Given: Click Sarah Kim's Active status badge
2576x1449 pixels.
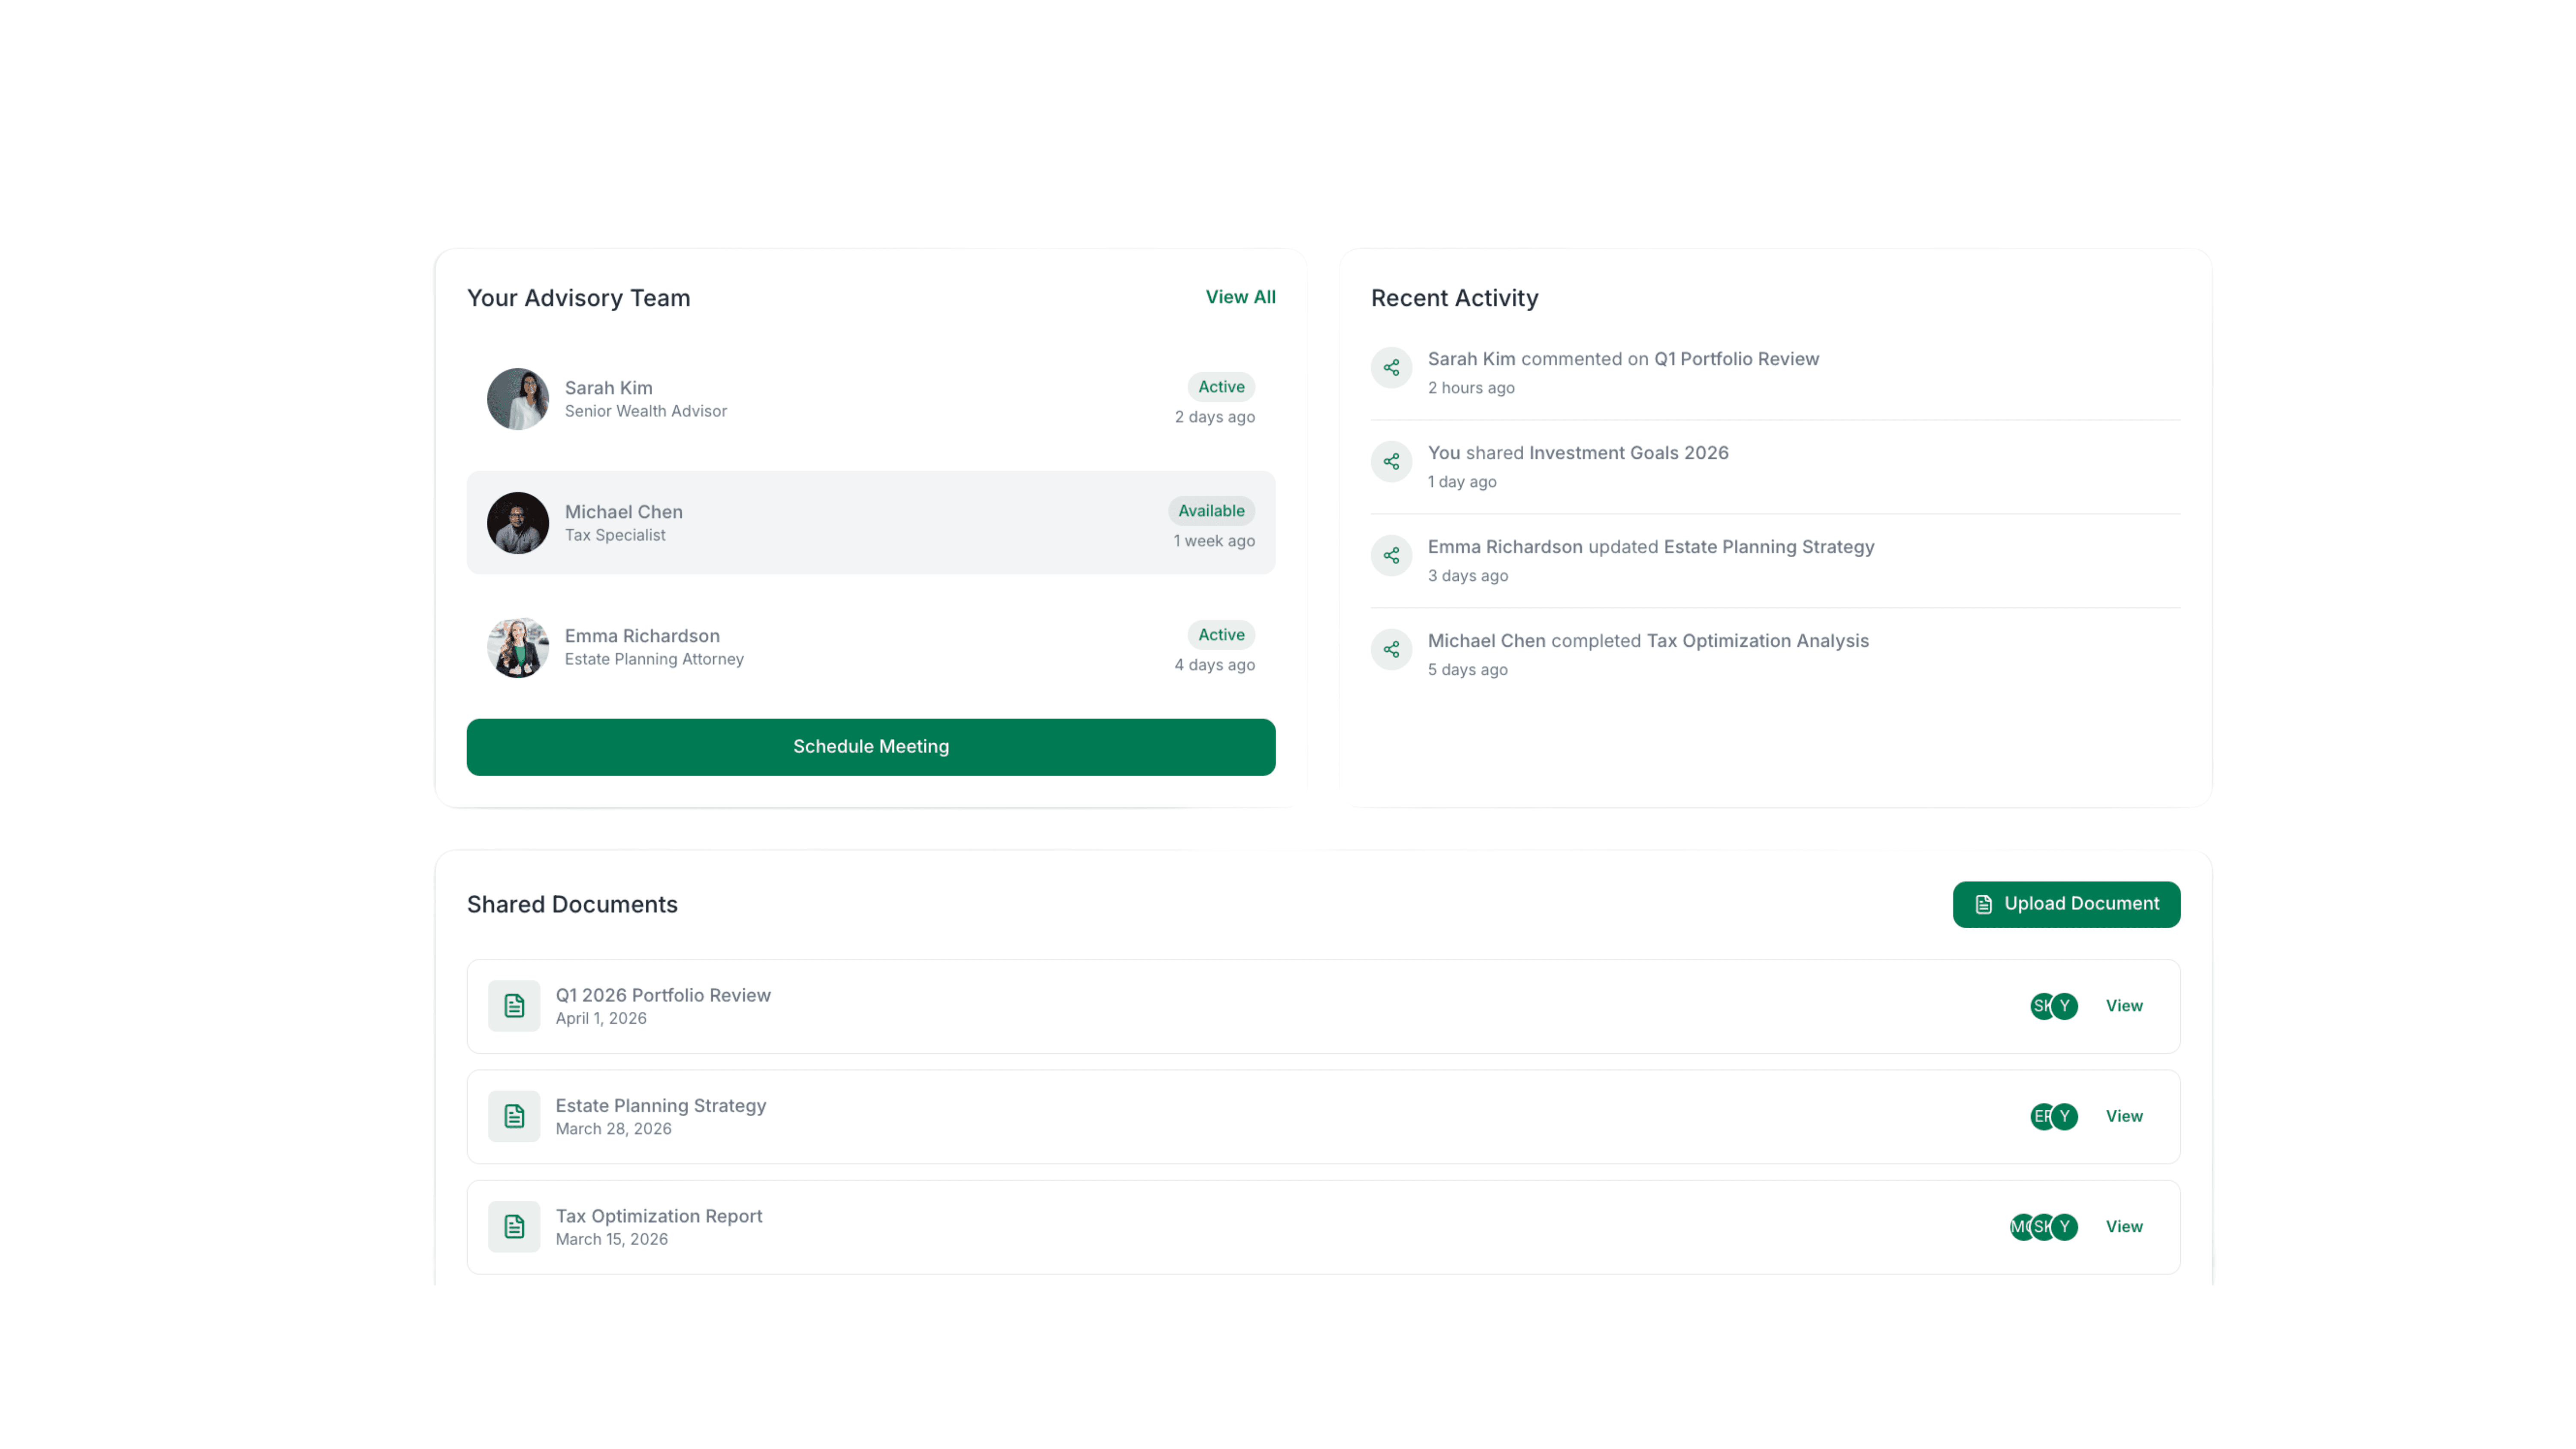Looking at the screenshot, I should [x=1221, y=387].
